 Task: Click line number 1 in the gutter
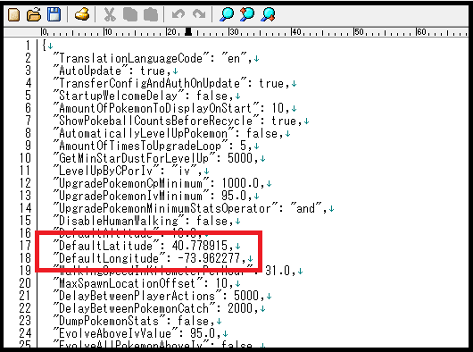(x=28, y=46)
